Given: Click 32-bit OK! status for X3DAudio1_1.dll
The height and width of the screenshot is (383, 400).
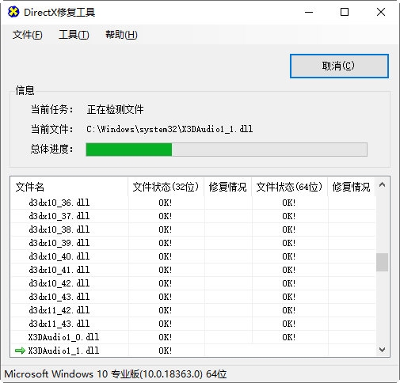Looking at the screenshot, I should [166, 351].
